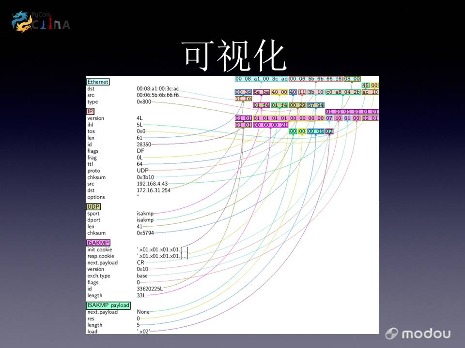The image size is (465, 348).
Task: Select the UDP layer header label
Action: pyautogui.click(x=93, y=206)
